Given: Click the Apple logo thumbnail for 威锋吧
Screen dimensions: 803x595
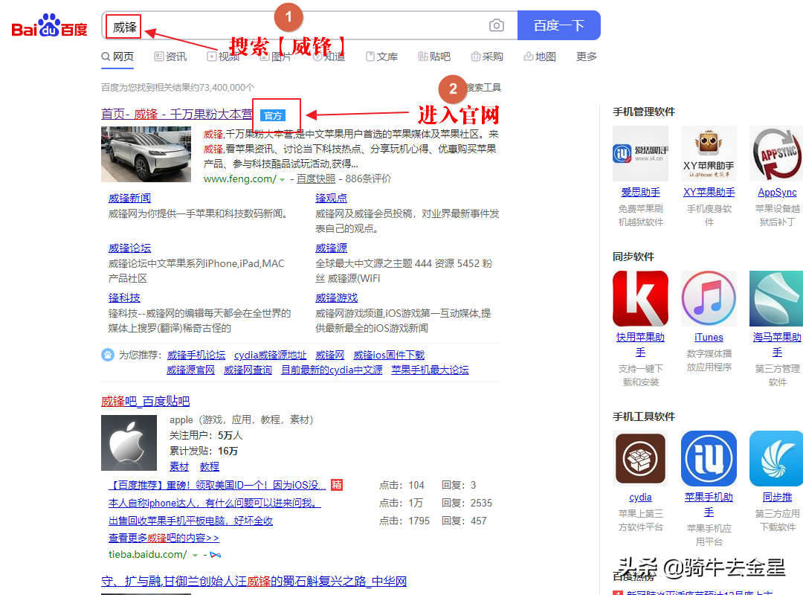Looking at the screenshot, I should 129,443.
